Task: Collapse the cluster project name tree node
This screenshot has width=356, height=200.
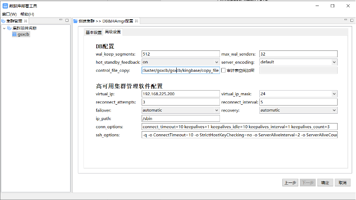Action: click(x=4, y=28)
